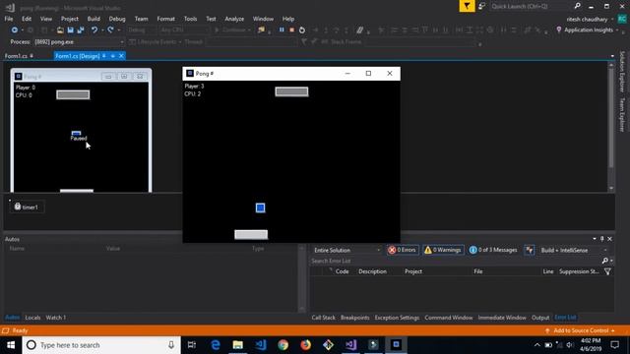This screenshot has height=354, width=630.
Task: Open the Build menu
Action: click(x=94, y=19)
